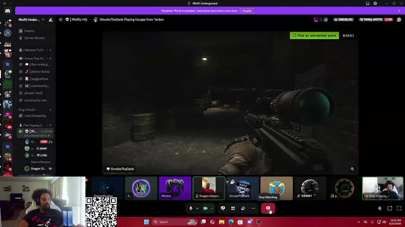Open OBS Studio from the taskbar

[x=259, y=222]
